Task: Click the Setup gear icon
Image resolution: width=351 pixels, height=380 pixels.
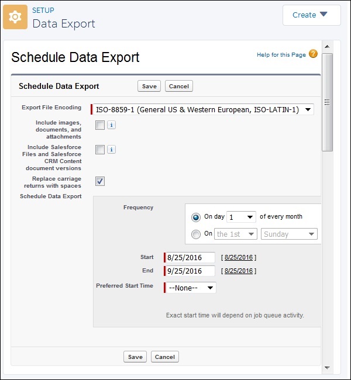Action: 15,18
